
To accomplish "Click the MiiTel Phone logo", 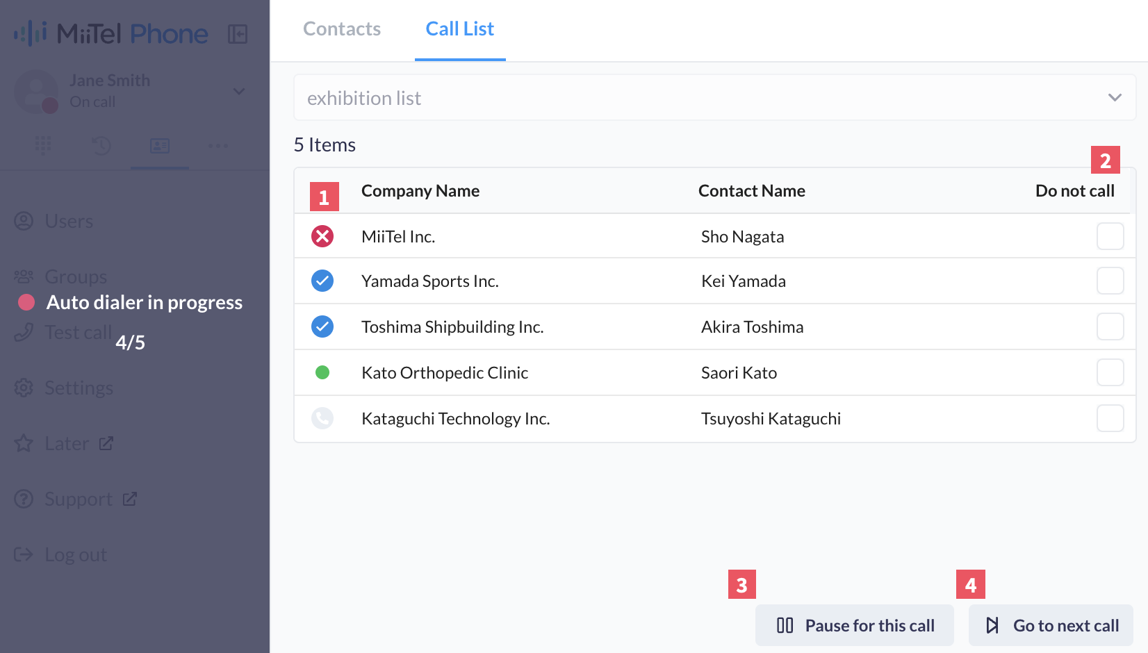I will click(x=111, y=33).
